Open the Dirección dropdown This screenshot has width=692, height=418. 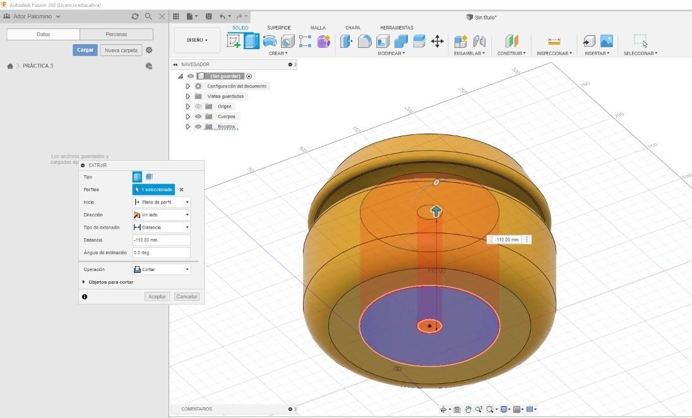tap(162, 215)
